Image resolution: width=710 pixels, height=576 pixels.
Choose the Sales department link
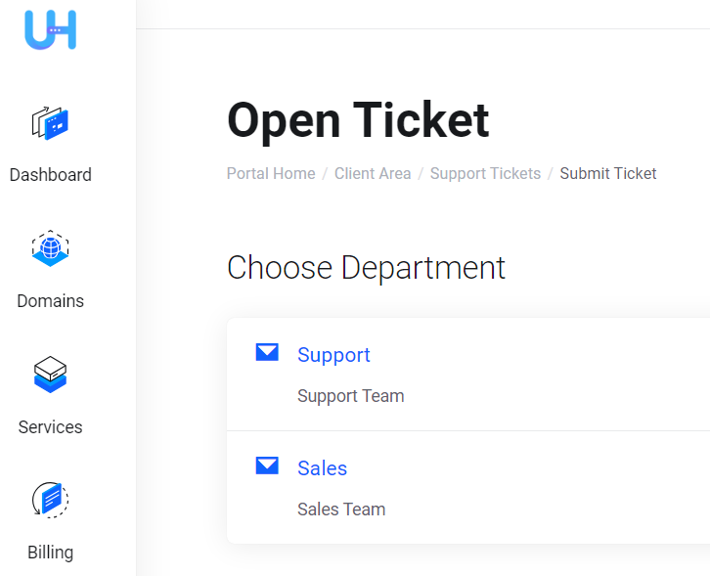[x=322, y=468]
